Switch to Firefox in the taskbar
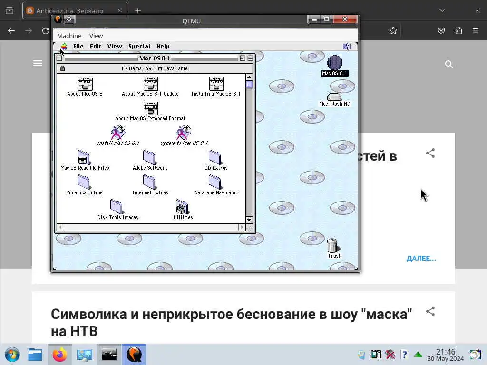487x365 pixels. click(59, 355)
